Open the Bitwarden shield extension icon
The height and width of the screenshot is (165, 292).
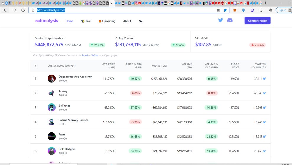(x=243, y=10)
